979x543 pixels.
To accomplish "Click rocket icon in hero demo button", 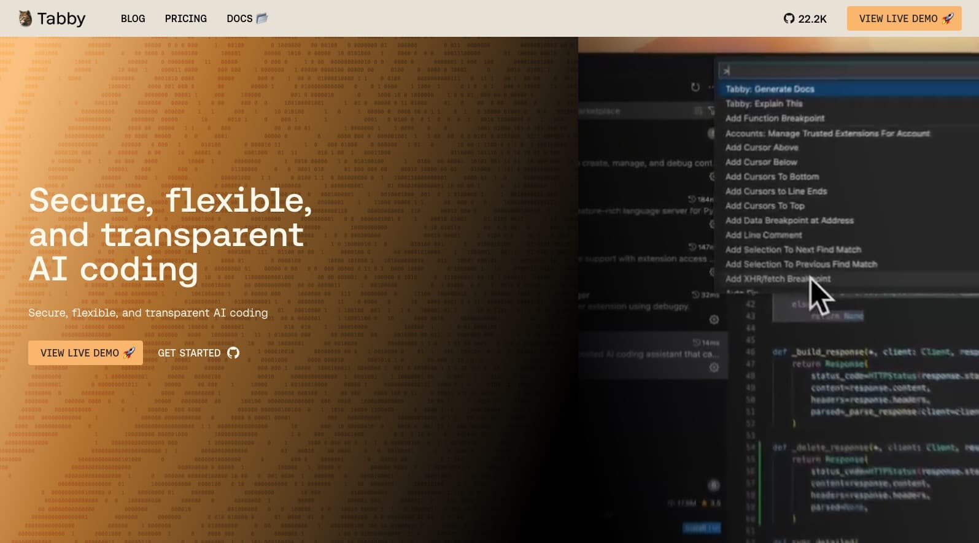I will tap(129, 353).
